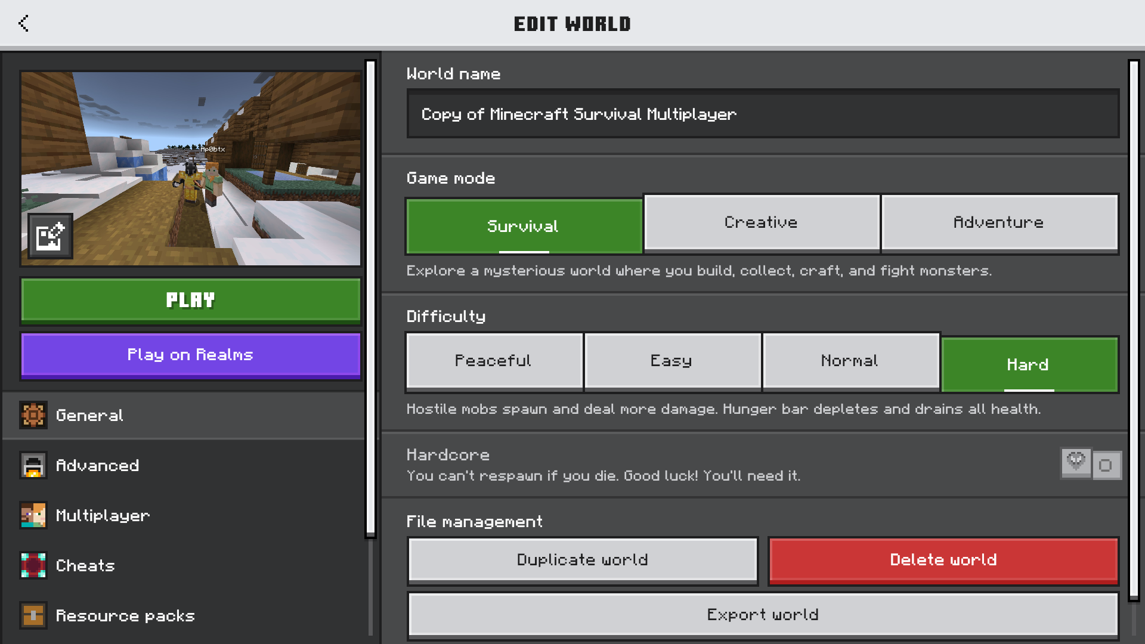Screen dimensions: 1145x644
Task: Open the Multiplayer settings tab
Action: pyautogui.click(x=103, y=515)
